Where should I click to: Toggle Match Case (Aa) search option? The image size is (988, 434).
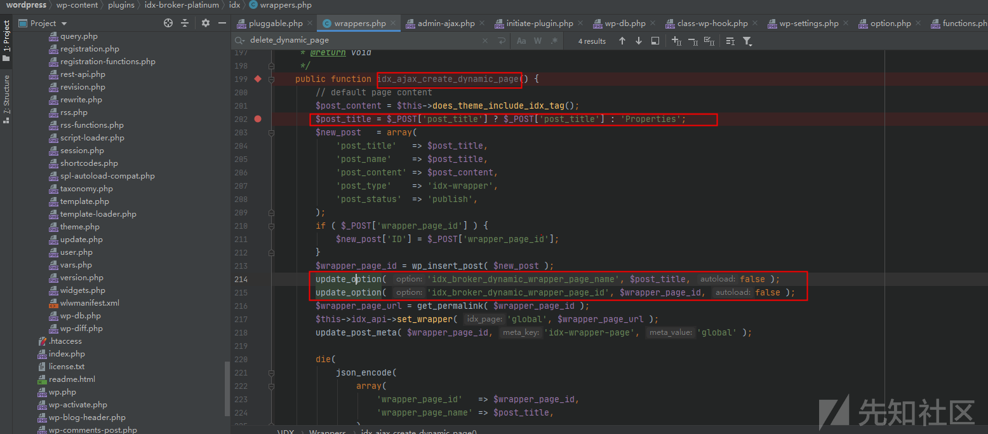pos(521,41)
